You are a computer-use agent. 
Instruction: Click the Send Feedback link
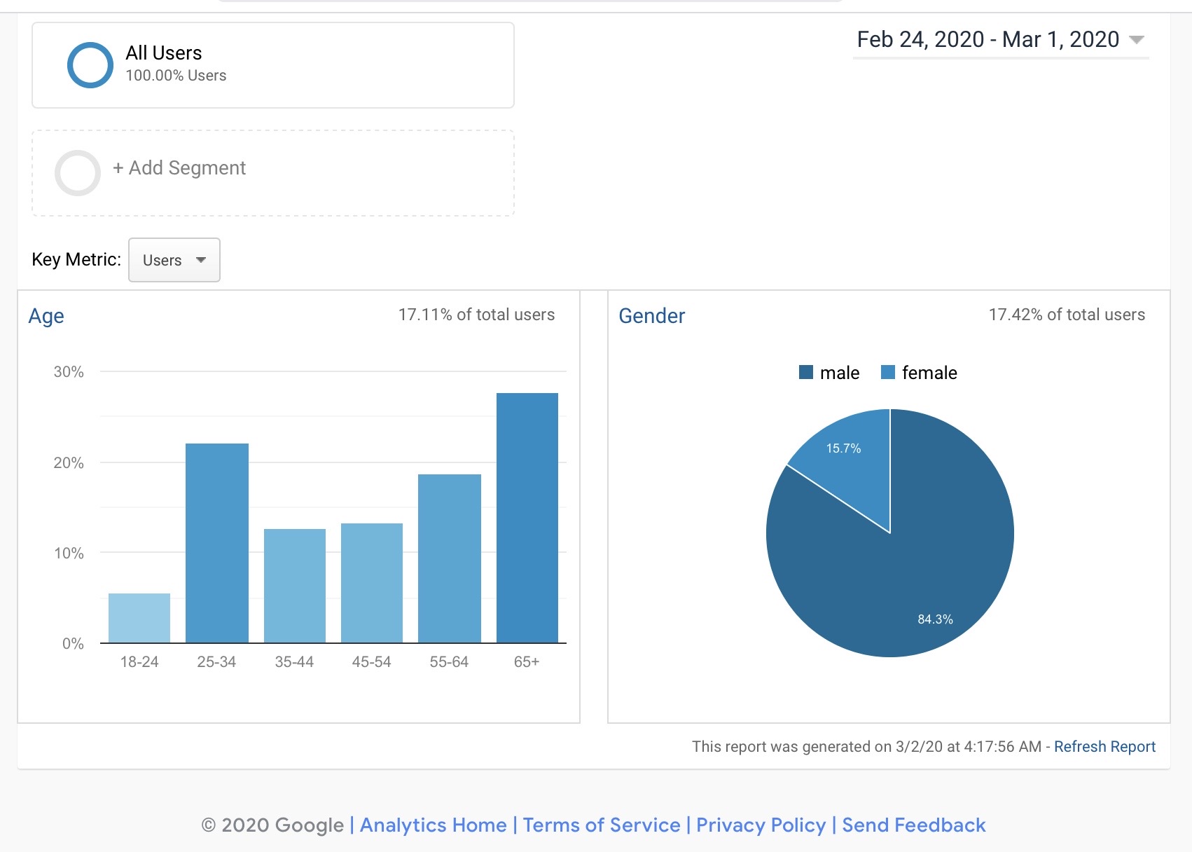[x=914, y=825]
